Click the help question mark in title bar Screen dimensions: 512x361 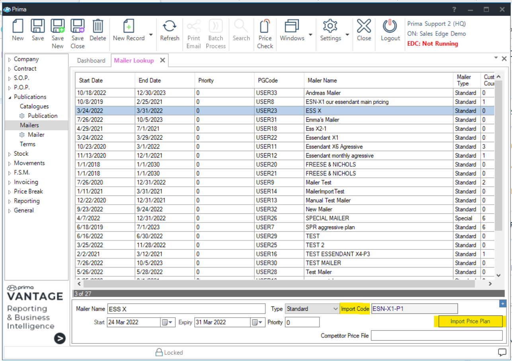click(x=454, y=9)
